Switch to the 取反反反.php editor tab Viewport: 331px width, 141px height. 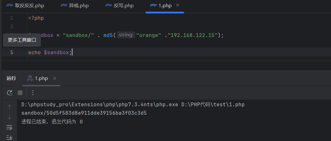point(29,6)
